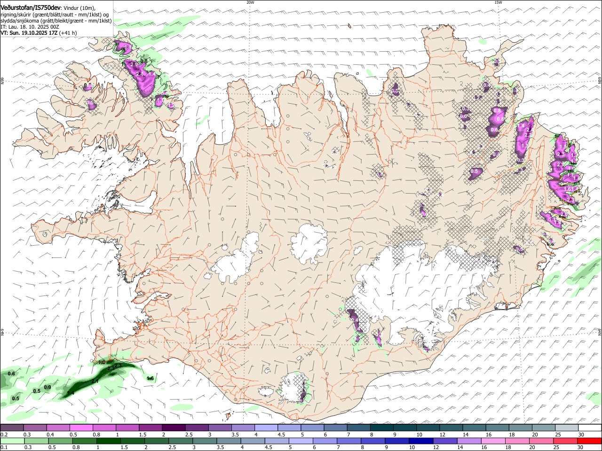The image size is (602, 451).
Task: Pick the dark purple top-row swatch starting at 2
Action: click(x=173, y=428)
